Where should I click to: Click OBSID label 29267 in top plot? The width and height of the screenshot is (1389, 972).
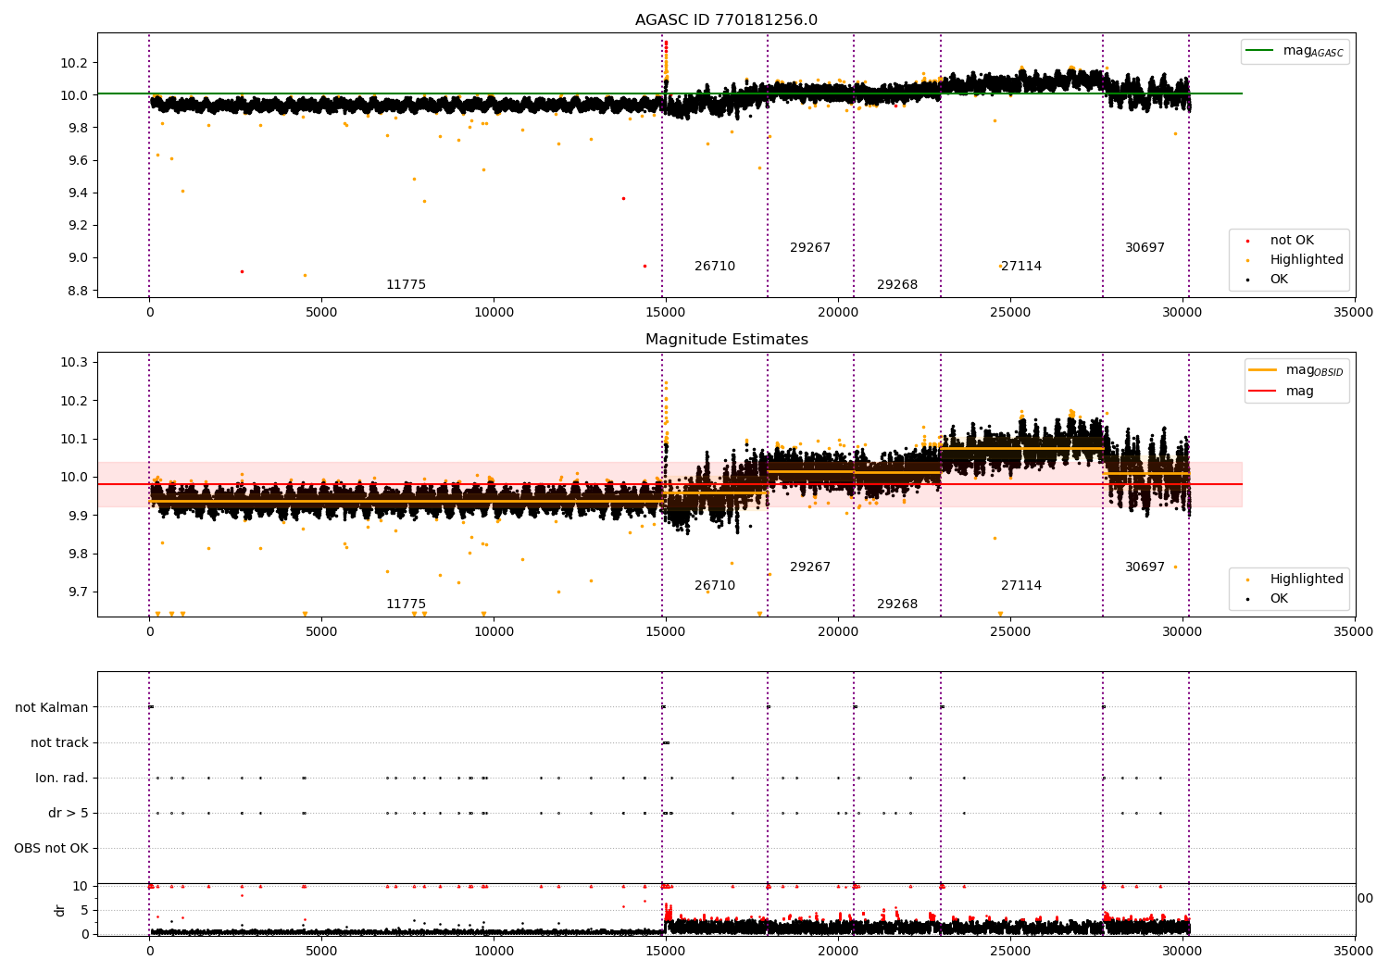tap(810, 248)
